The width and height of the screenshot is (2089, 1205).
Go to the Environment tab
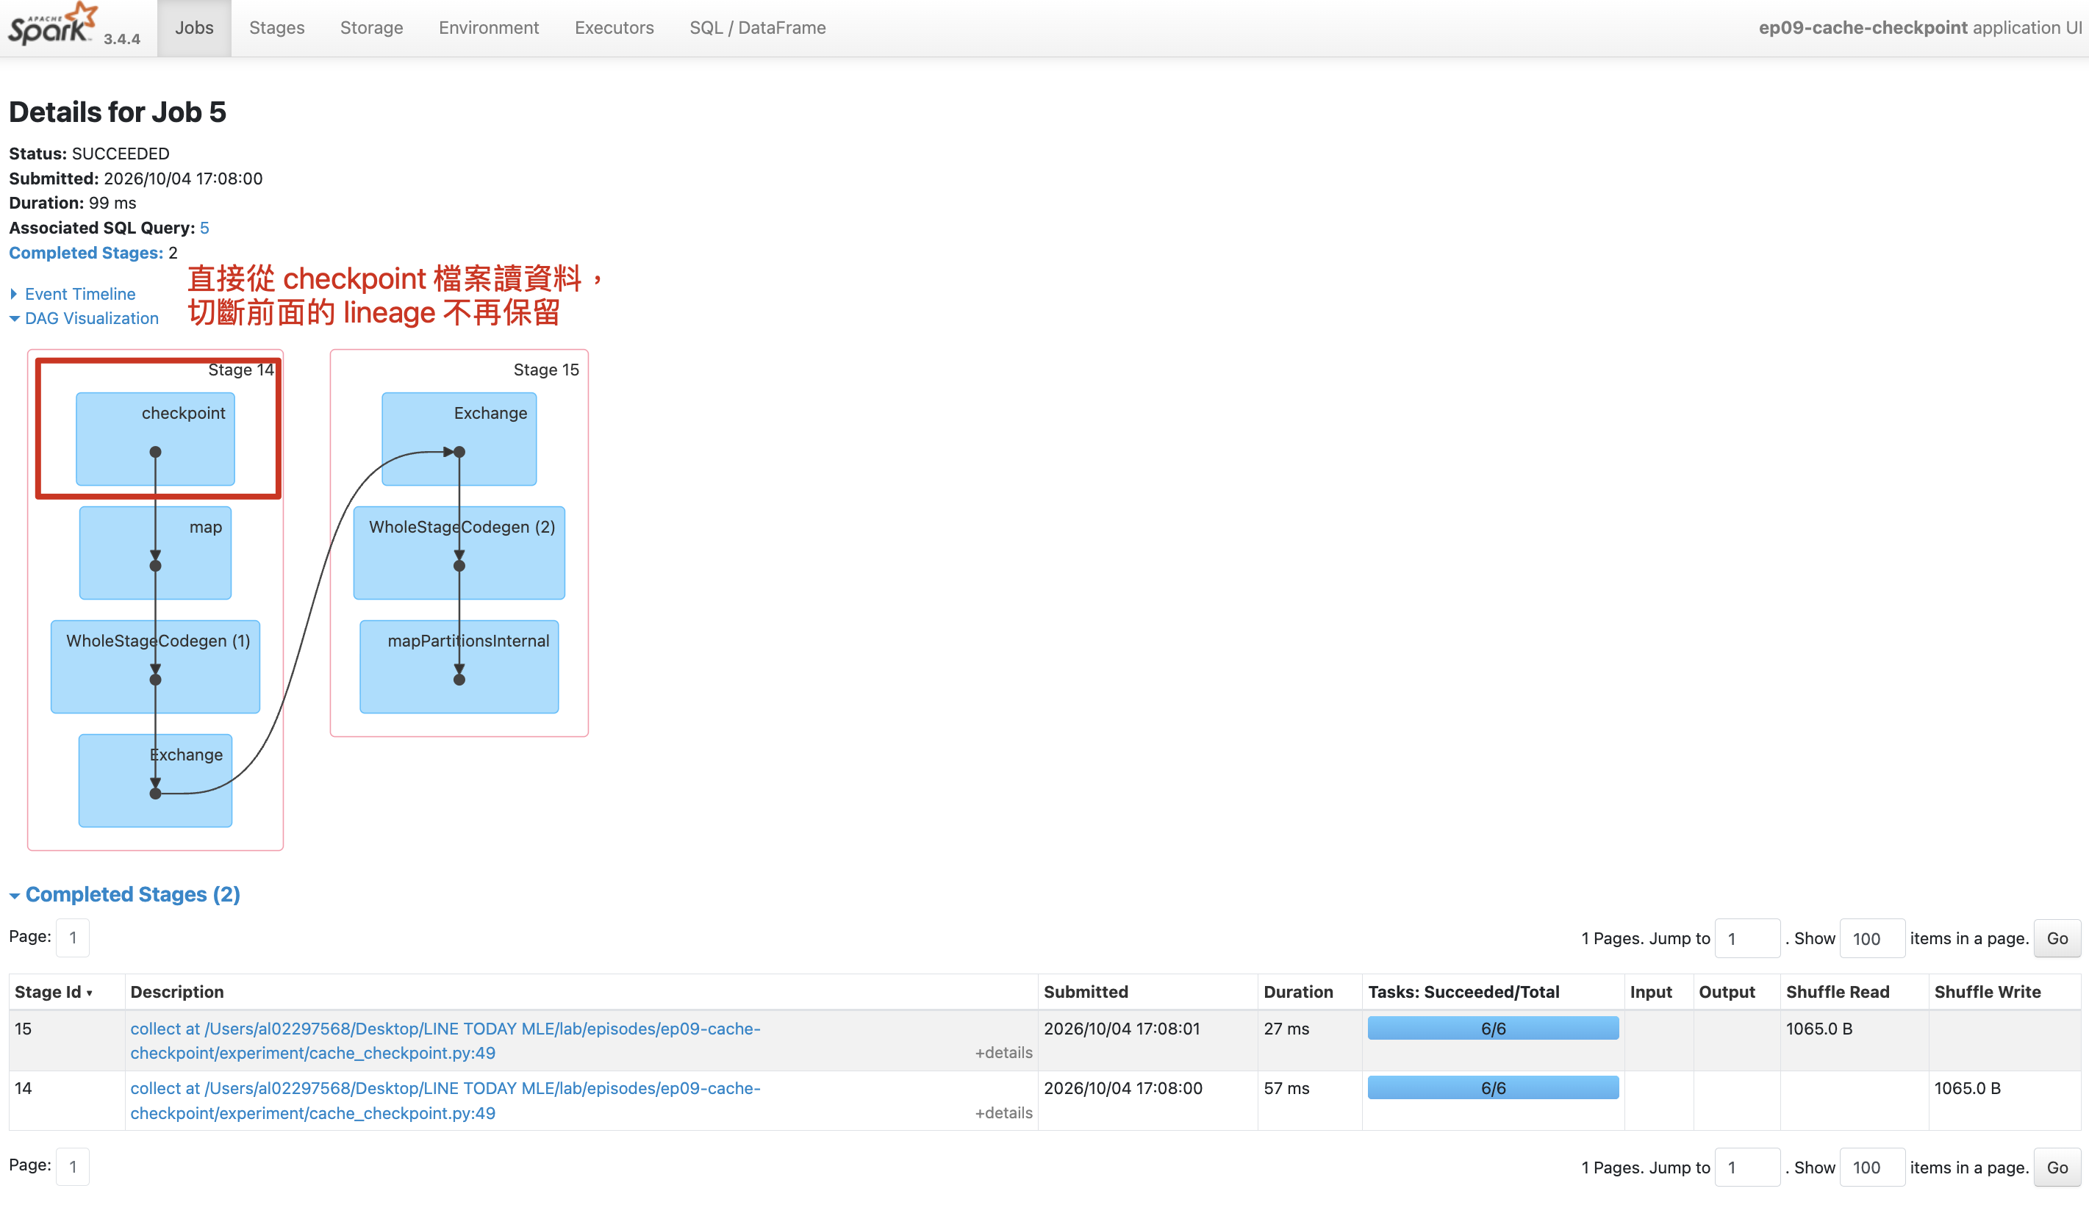pos(488,27)
